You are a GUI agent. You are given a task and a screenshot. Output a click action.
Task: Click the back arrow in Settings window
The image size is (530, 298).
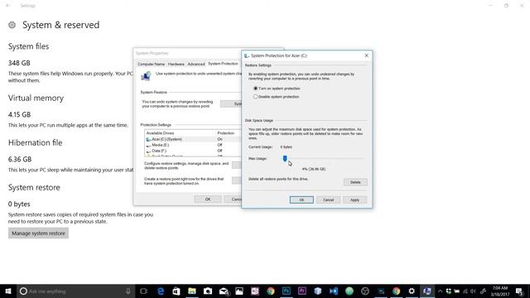(x=7, y=6)
